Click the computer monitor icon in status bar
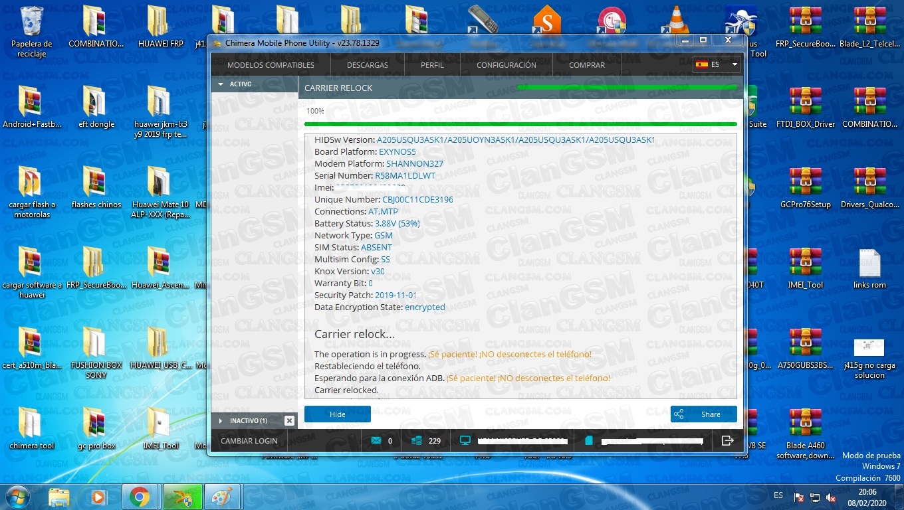Viewport: 904px width, 510px height. 465,440
